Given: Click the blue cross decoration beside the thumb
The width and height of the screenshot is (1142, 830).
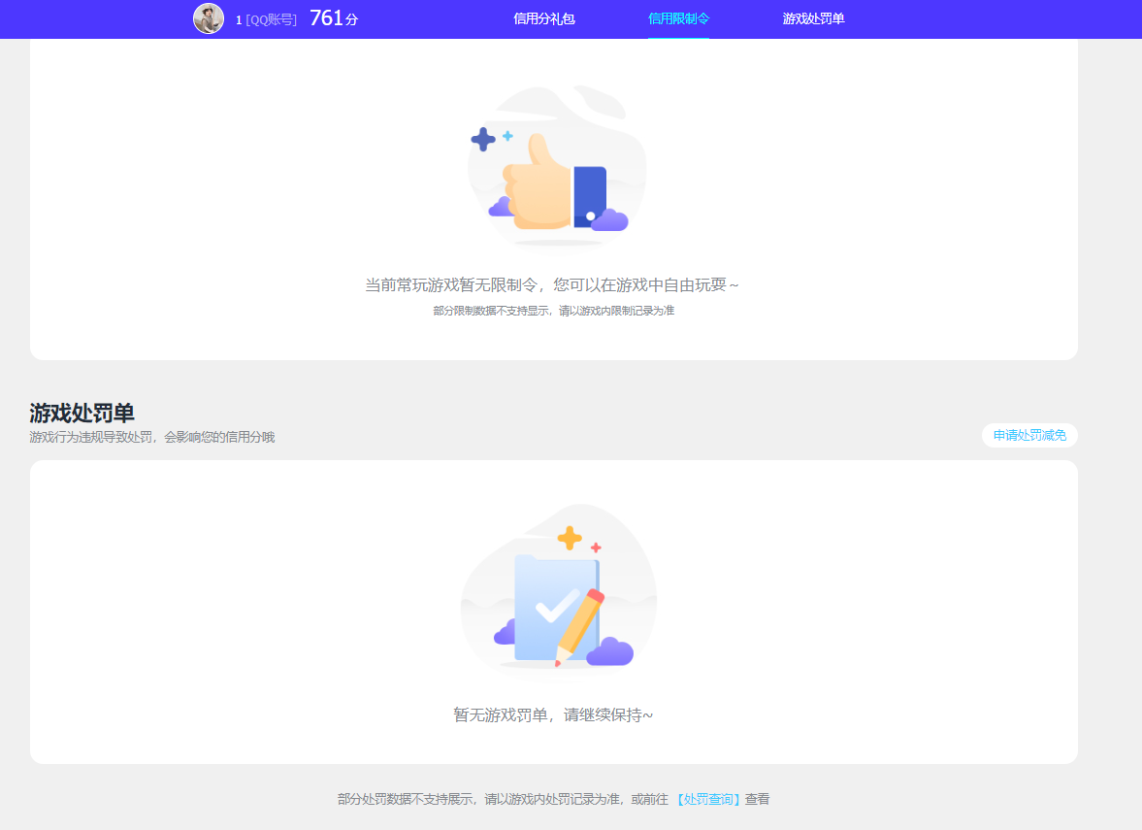Looking at the screenshot, I should pos(483,140).
